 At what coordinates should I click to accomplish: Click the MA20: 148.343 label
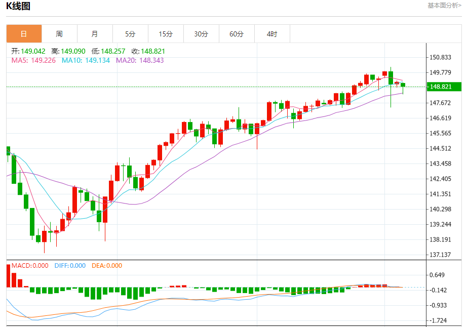[140, 60]
